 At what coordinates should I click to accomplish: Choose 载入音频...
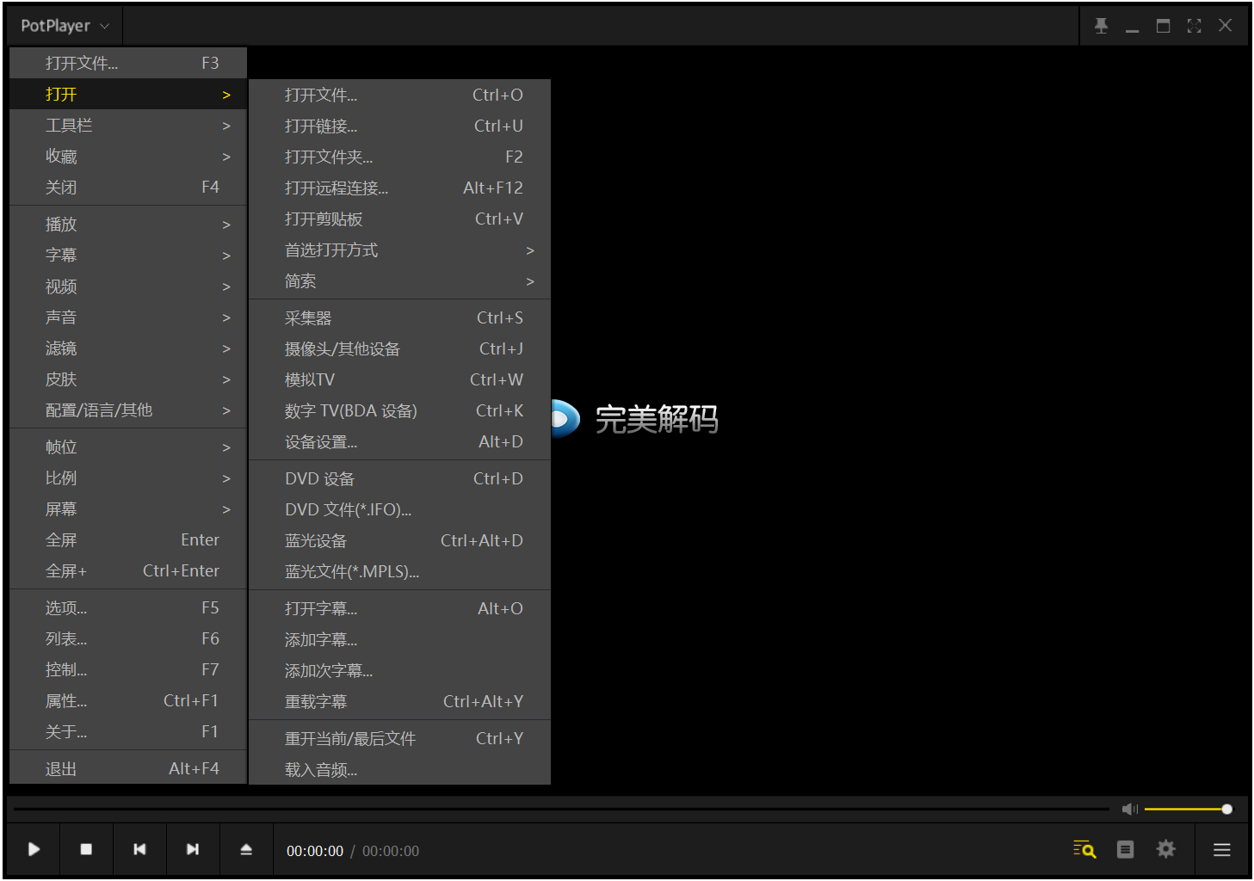tap(399, 770)
